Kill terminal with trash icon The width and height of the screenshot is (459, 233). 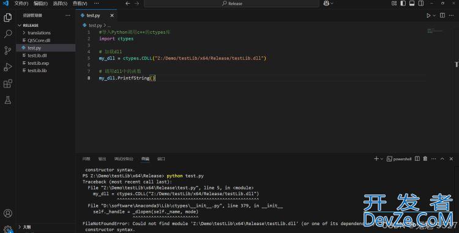tap(425, 159)
